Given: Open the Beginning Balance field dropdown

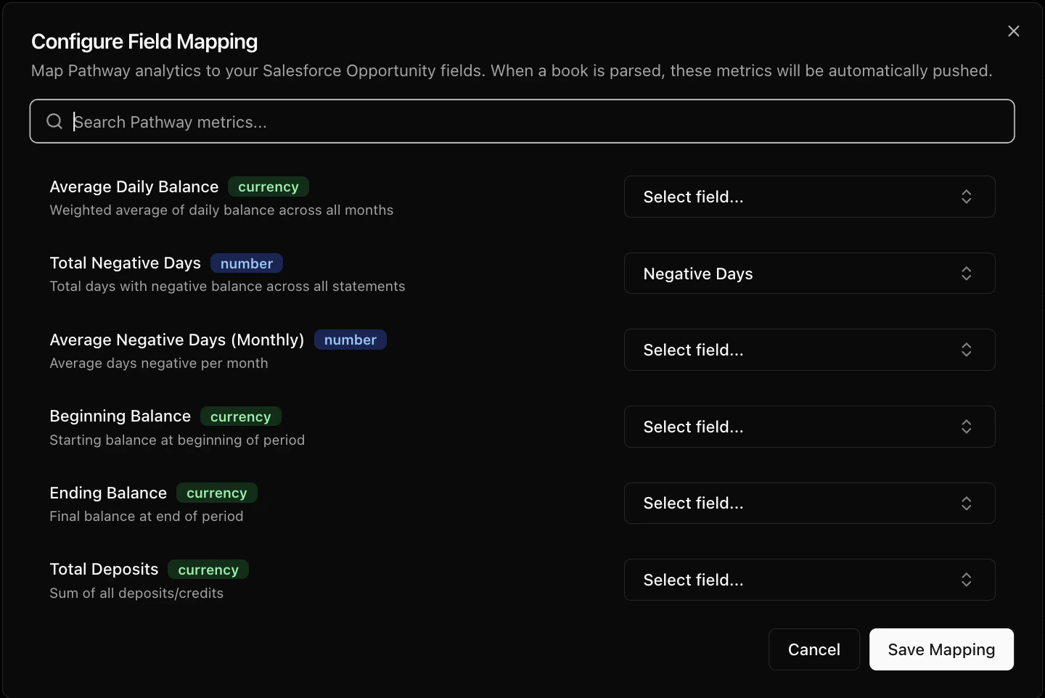Looking at the screenshot, I should click(x=809, y=427).
